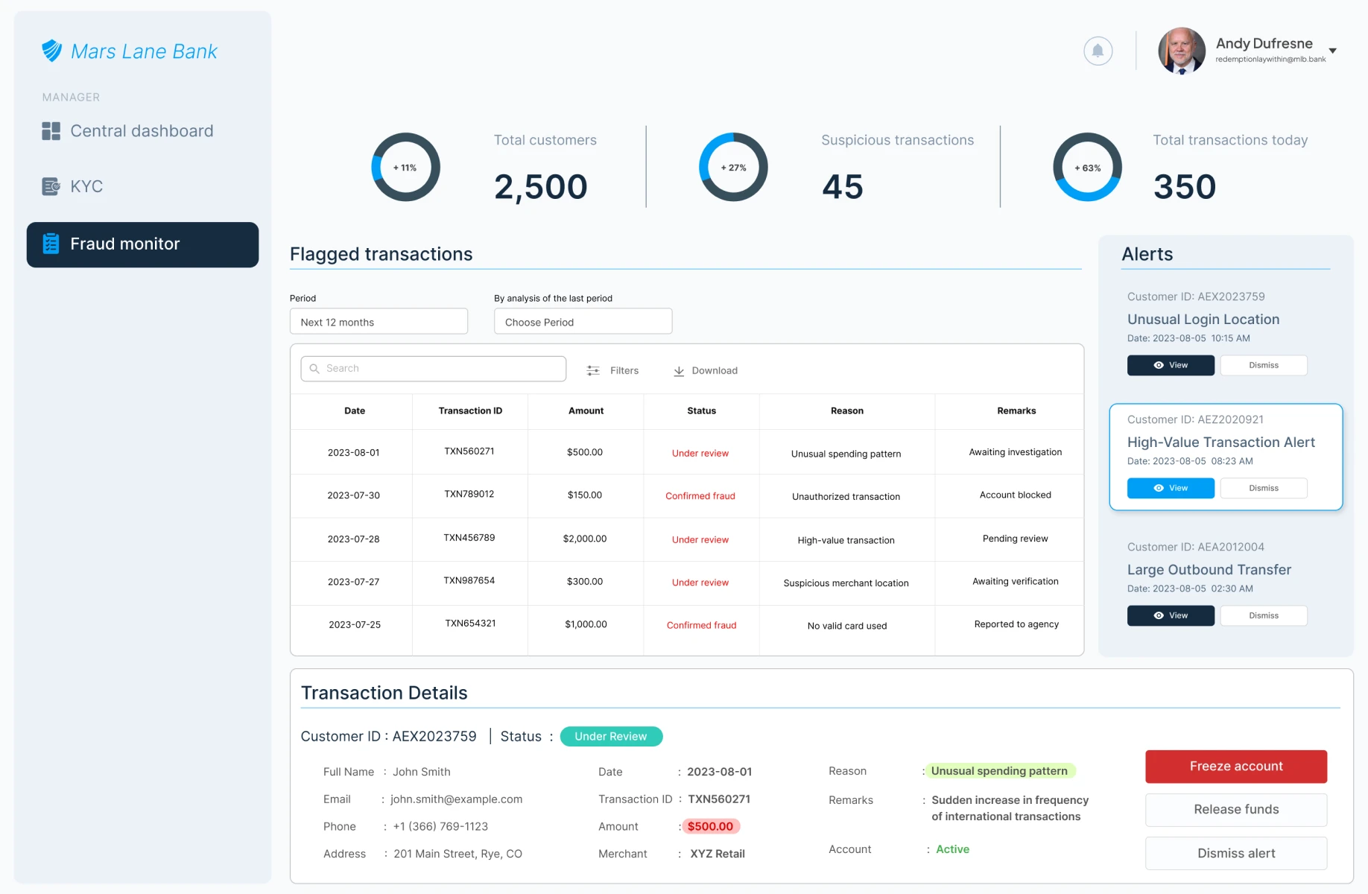This screenshot has width=1368, height=894.
Task: Click the Release funds button
Action: click(1235, 809)
